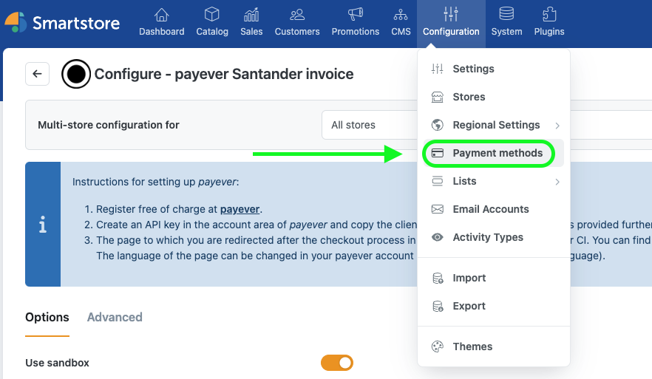This screenshot has width=652, height=379.
Task: Click the Stores shop icon
Action: click(437, 97)
